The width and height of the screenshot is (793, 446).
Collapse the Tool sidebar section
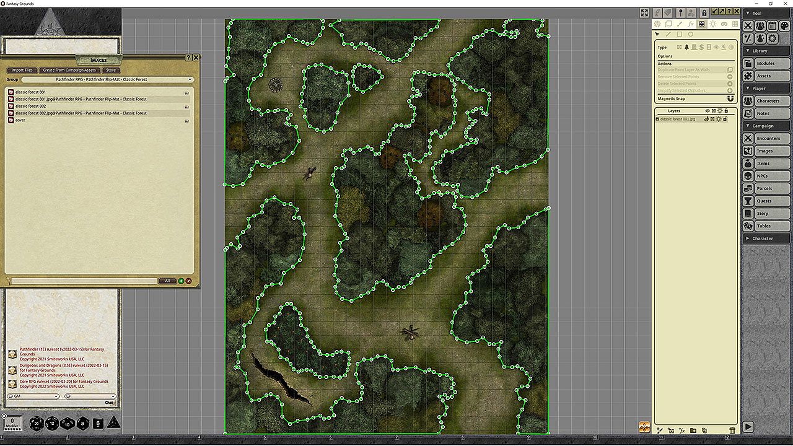point(767,13)
